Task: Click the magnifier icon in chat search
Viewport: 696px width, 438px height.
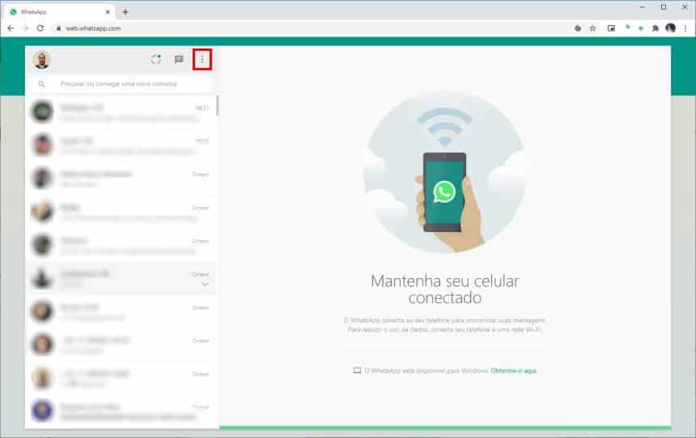Action: coord(42,84)
